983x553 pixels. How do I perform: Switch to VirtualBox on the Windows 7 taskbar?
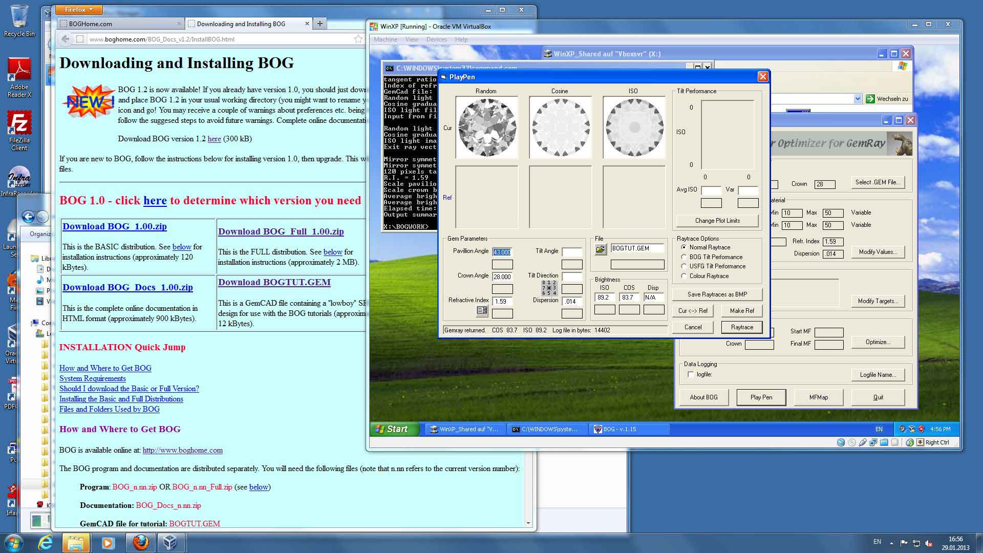pyautogui.click(x=170, y=542)
